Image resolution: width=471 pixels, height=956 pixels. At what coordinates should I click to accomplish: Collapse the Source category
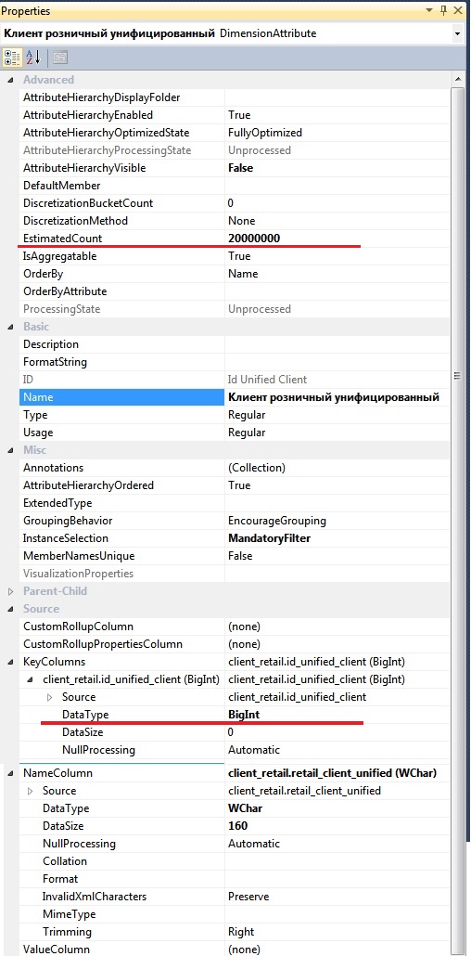[10, 609]
